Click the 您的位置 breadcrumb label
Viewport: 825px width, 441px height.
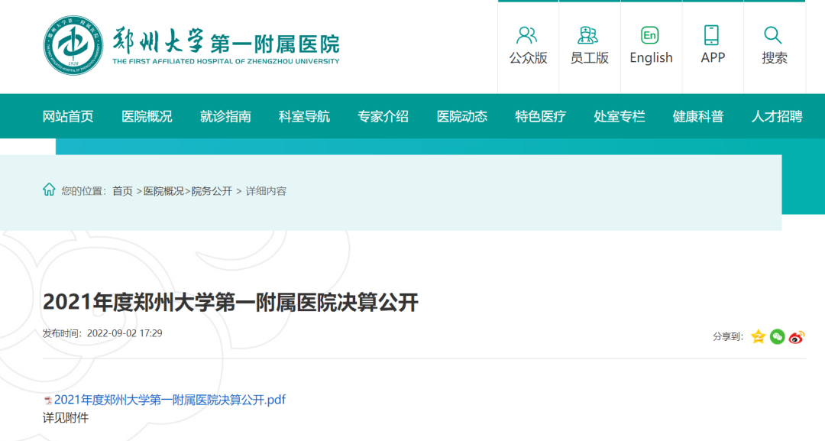pos(83,191)
